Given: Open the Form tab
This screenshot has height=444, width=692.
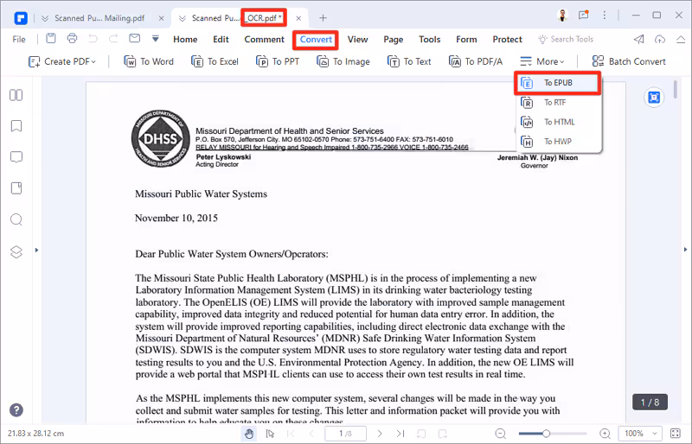Looking at the screenshot, I should (x=466, y=39).
